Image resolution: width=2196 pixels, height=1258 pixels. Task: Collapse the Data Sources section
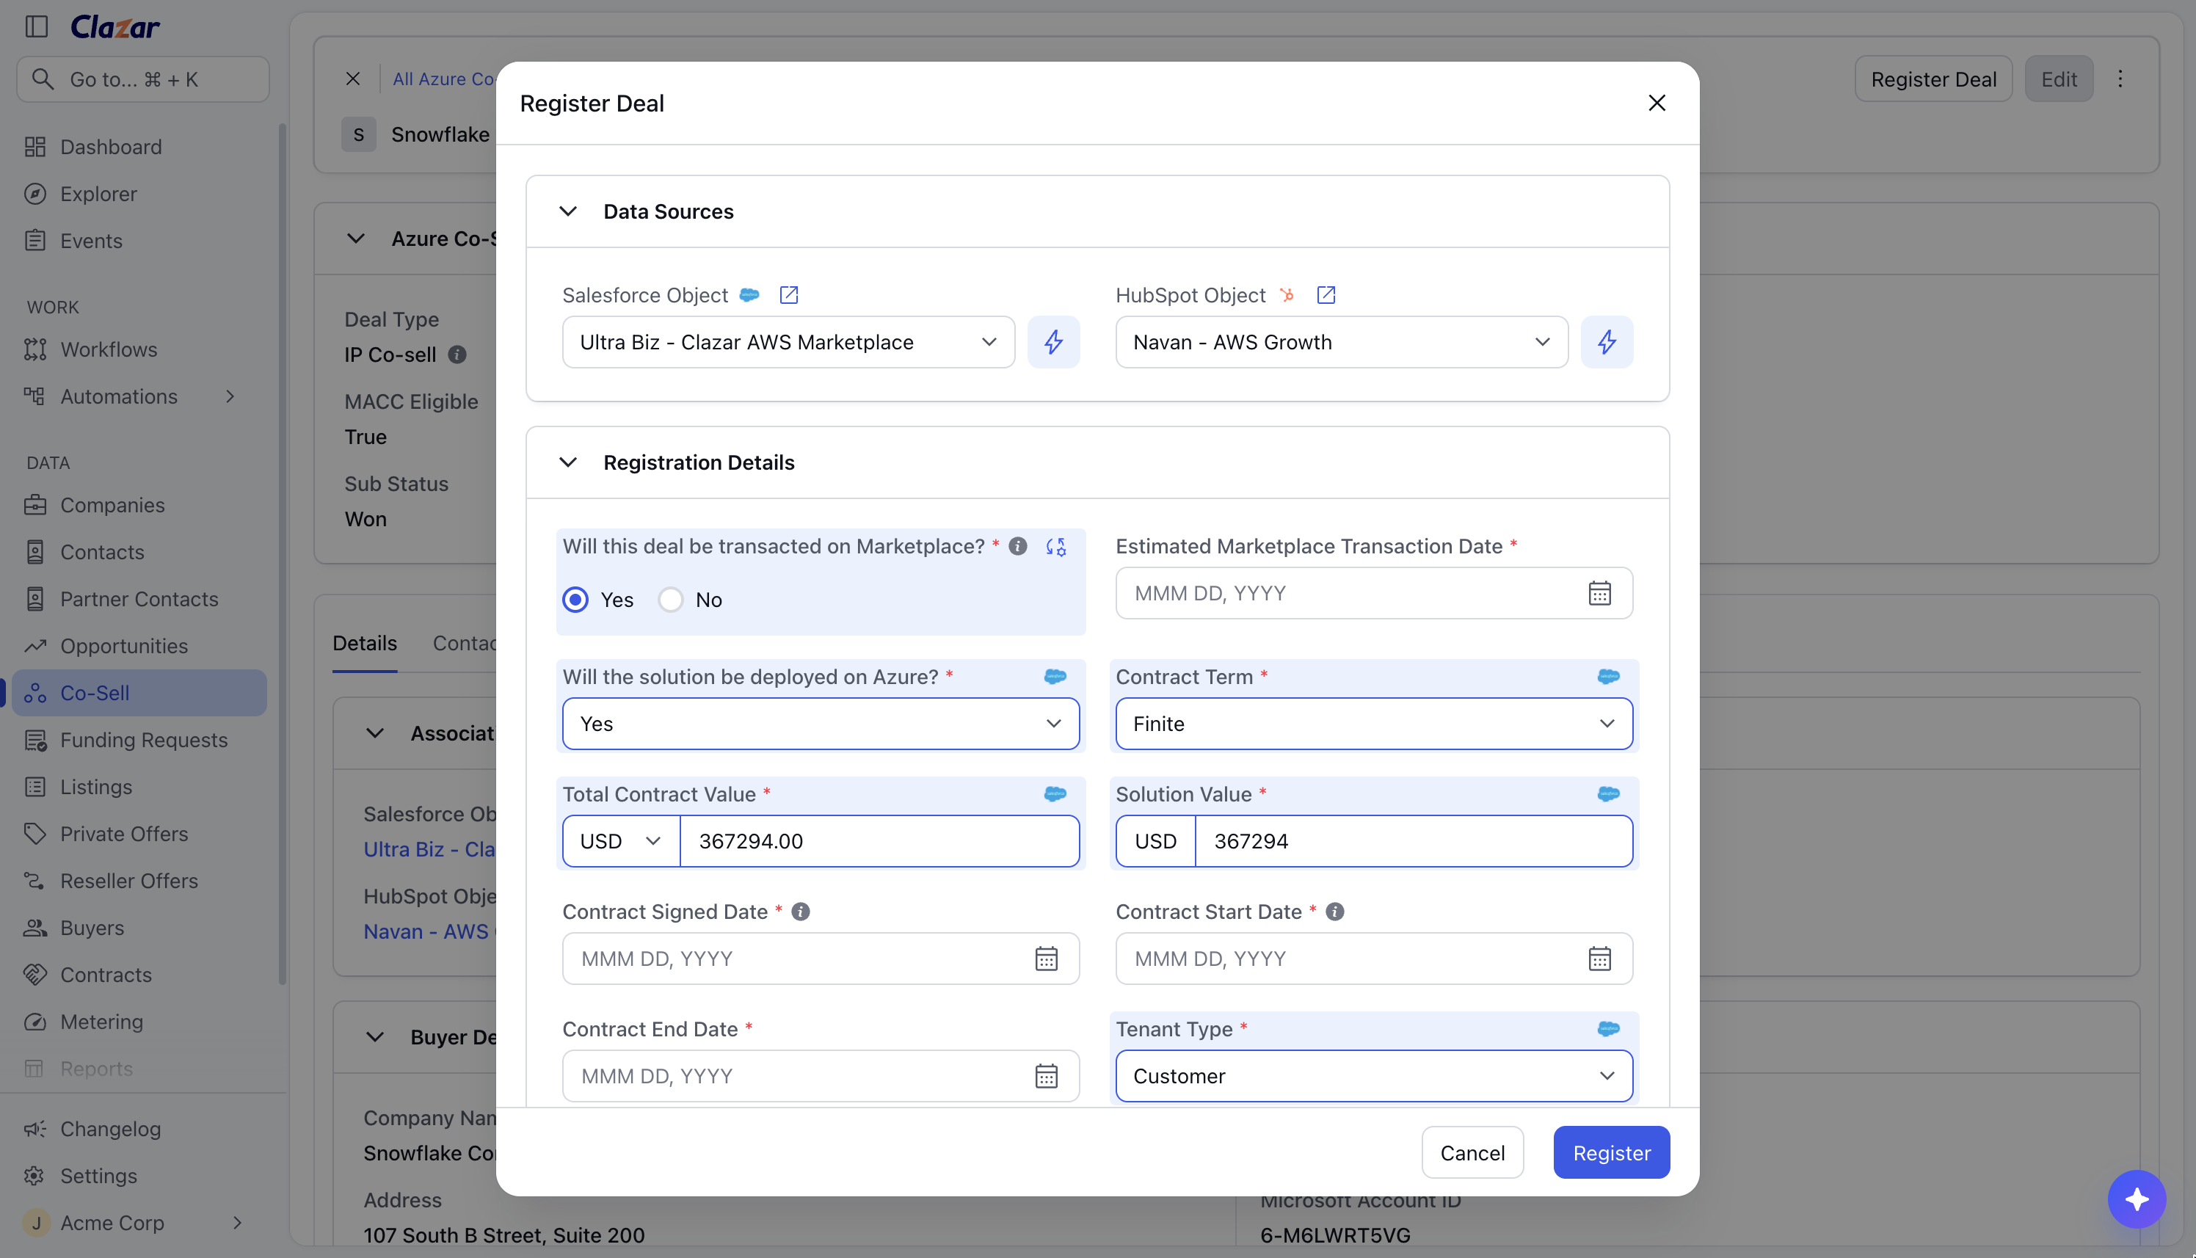(567, 211)
